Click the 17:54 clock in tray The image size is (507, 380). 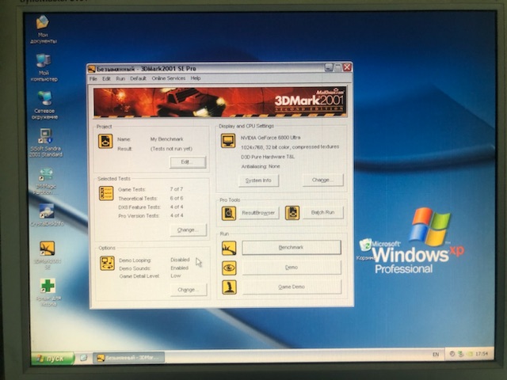click(481, 354)
